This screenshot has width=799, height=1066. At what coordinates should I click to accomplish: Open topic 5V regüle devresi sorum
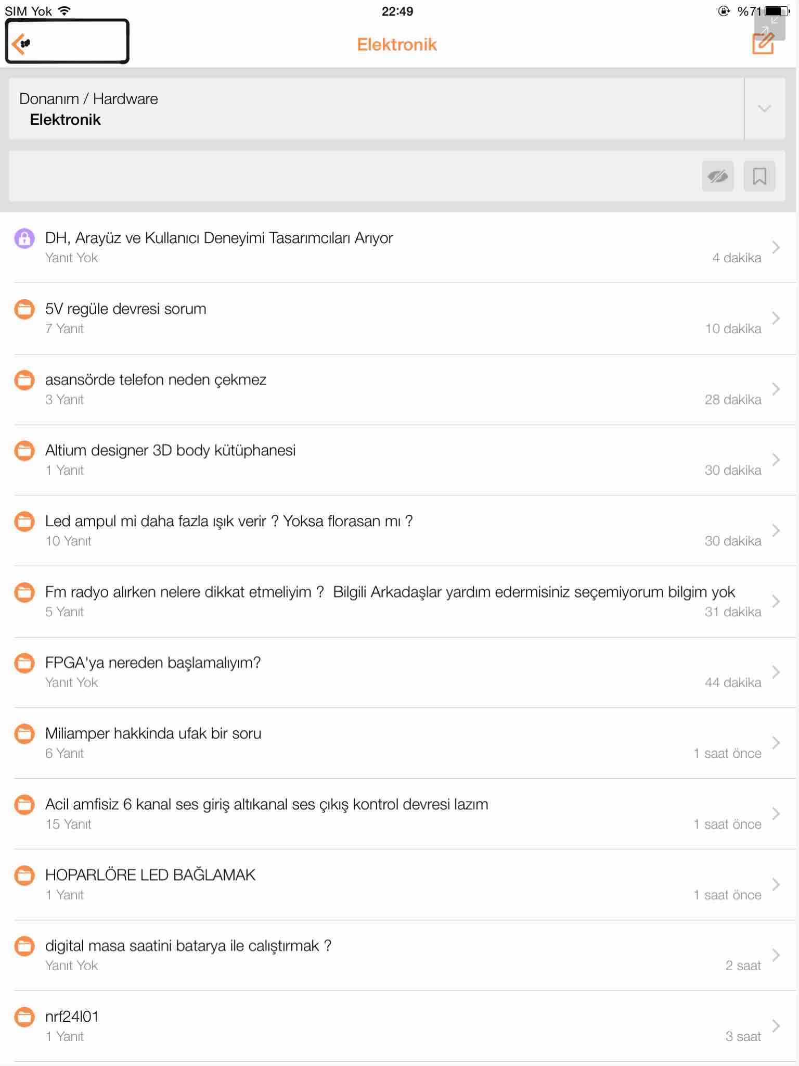point(126,309)
